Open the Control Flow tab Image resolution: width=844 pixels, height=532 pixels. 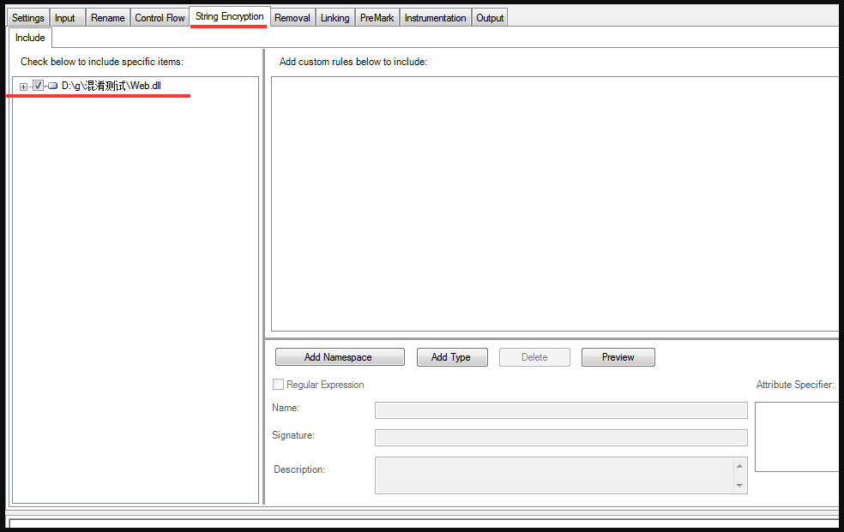click(159, 16)
